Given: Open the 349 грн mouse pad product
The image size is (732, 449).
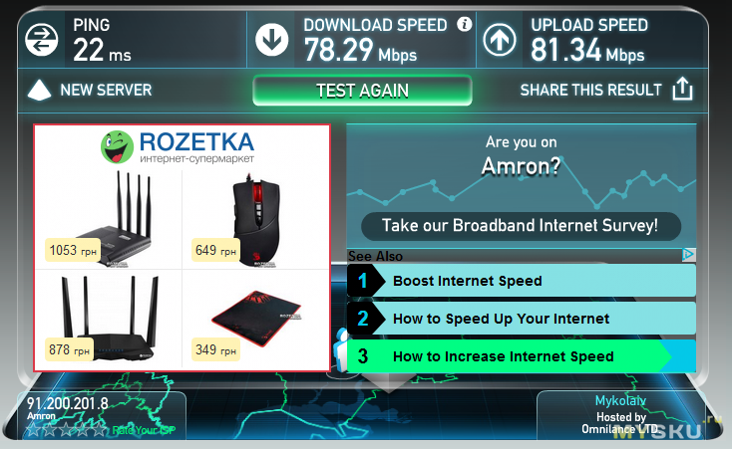Looking at the screenshot, I should 256,320.
